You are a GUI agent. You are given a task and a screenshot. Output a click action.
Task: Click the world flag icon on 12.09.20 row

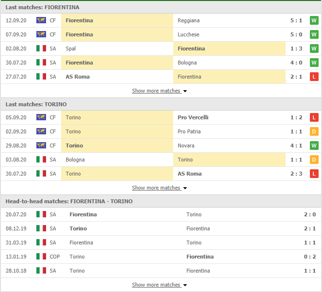point(41,20)
